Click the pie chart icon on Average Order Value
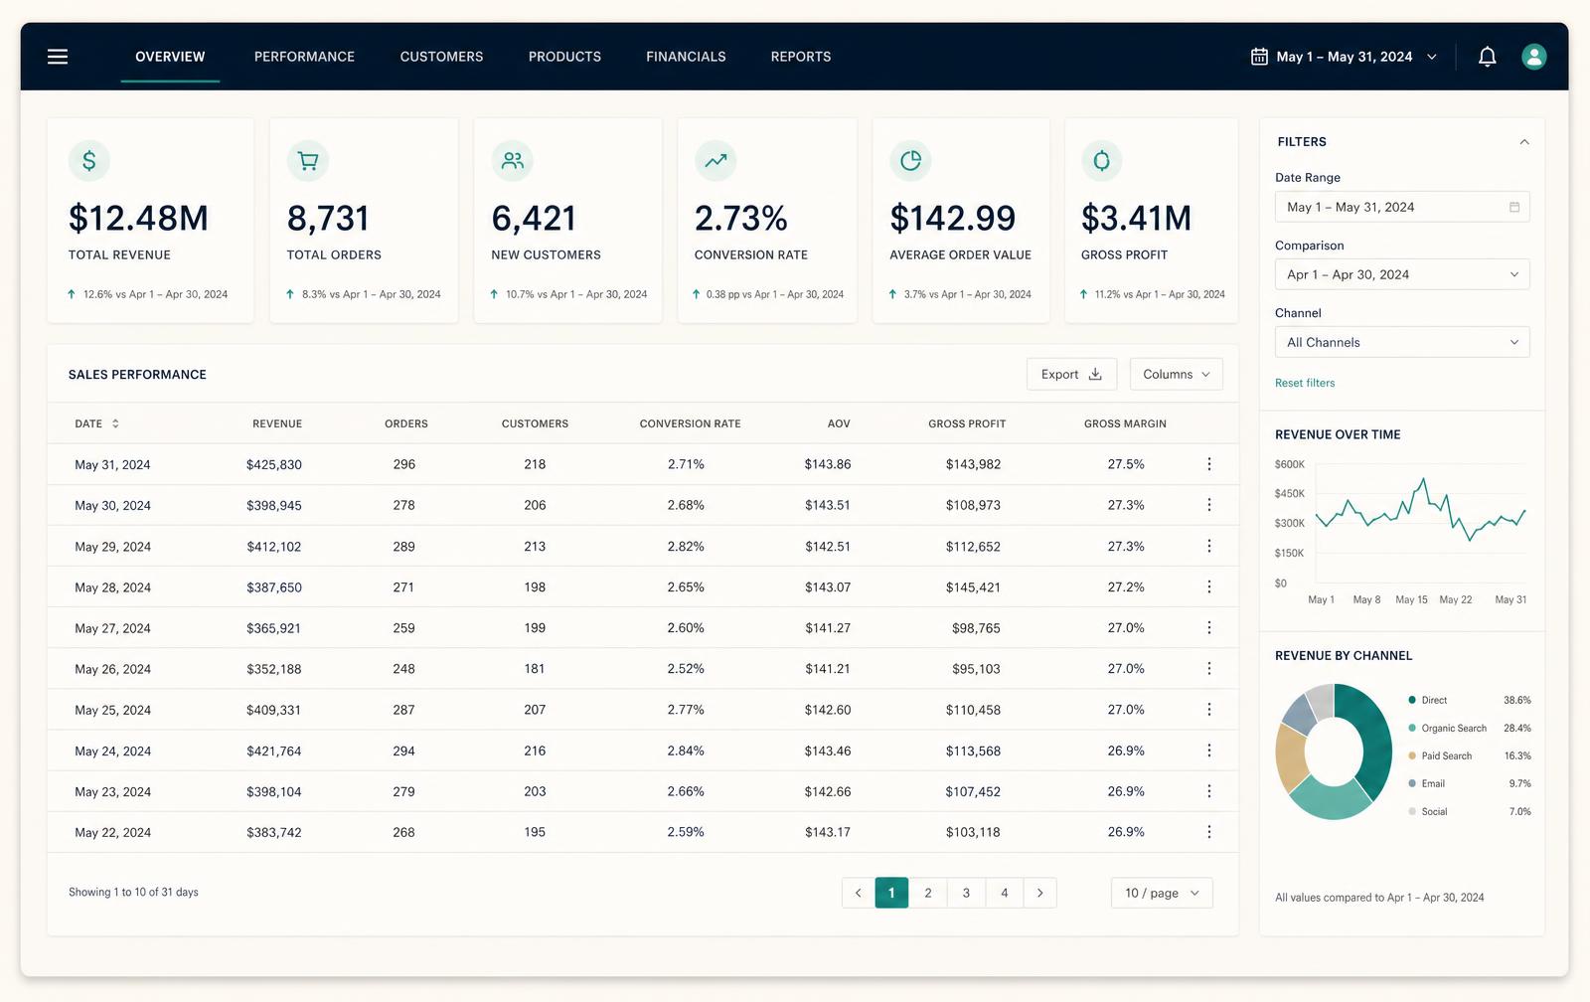The image size is (1590, 1002). click(x=910, y=161)
